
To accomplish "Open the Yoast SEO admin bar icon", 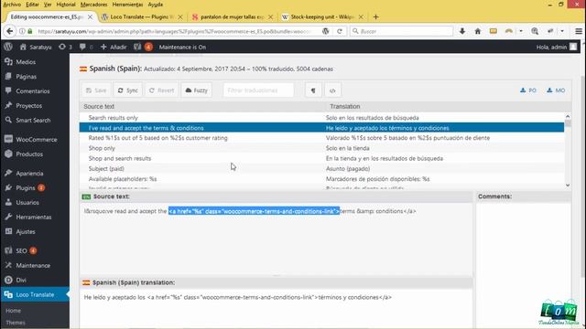I will point(143,47).
